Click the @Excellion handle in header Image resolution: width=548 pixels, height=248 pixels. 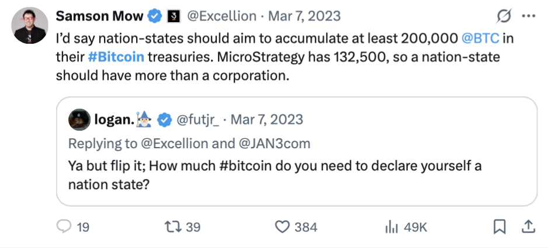(x=221, y=17)
